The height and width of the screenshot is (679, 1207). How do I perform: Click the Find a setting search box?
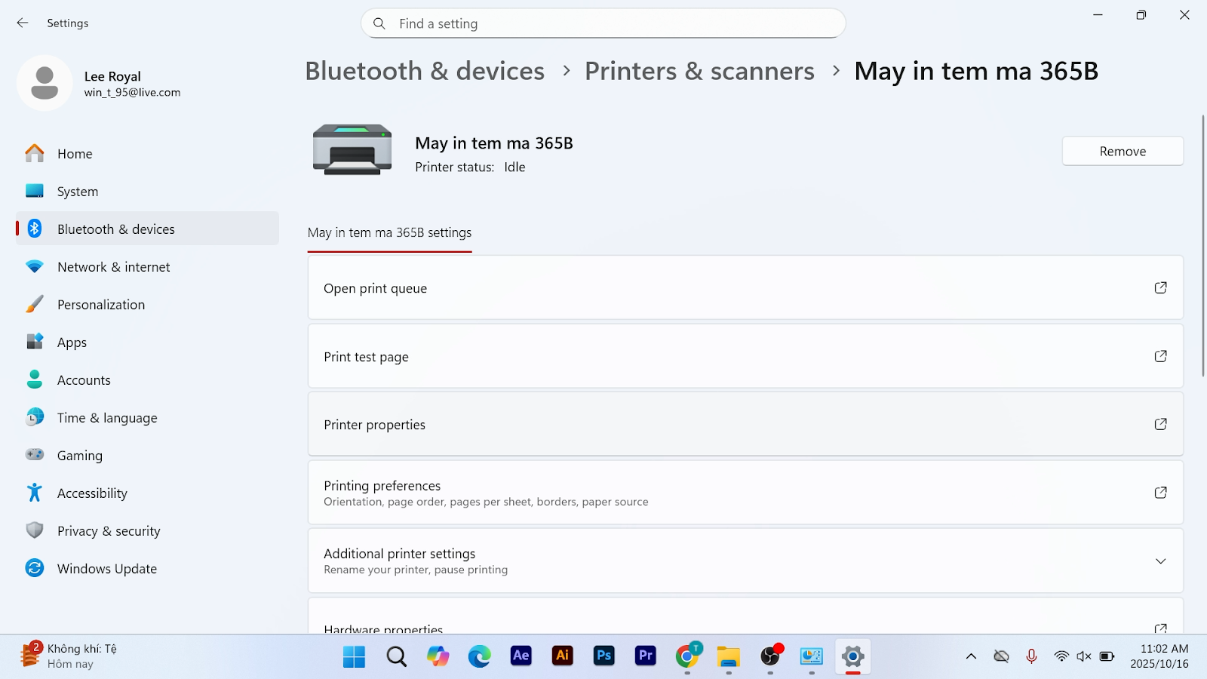point(603,23)
